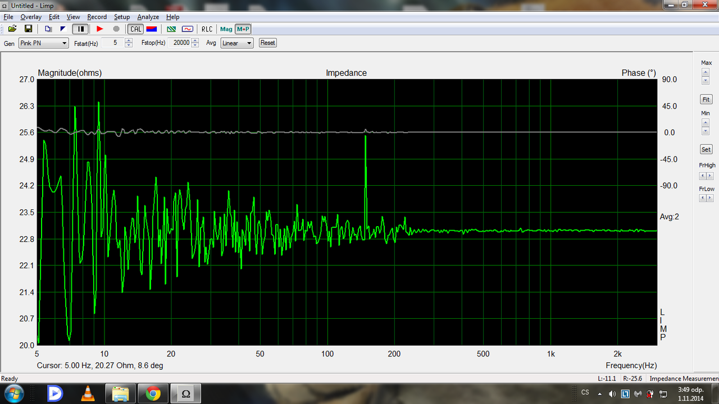Click the RLC toolbar button
The height and width of the screenshot is (404, 719).
point(207,29)
